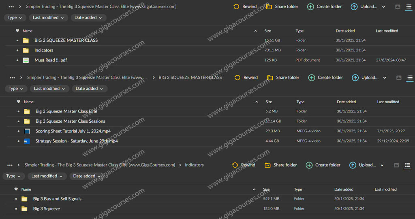Screen dimensions: 415x219
Task: Open the Must Read !!!.pdf file icon
Action: click(26, 60)
